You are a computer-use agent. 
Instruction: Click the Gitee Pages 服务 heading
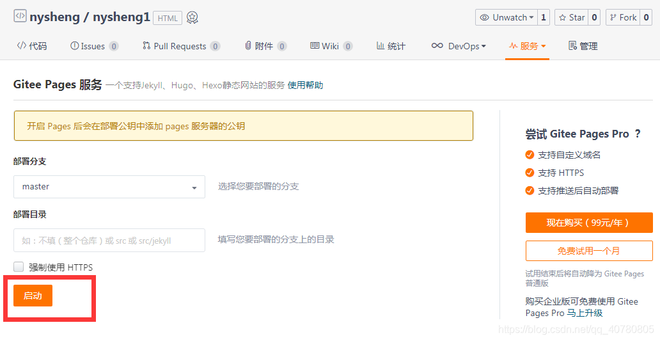click(x=58, y=84)
